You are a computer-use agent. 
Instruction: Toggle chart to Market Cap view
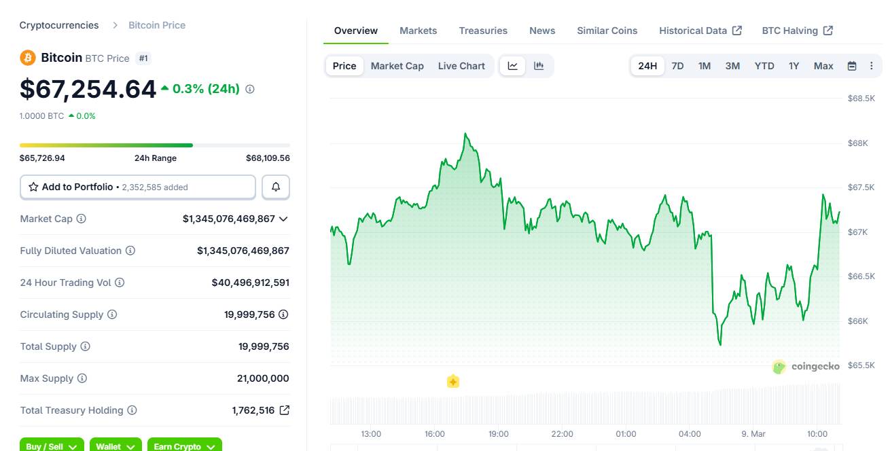click(397, 66)
